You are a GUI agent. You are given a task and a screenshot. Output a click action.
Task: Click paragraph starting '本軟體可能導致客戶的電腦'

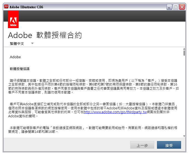pyautogui.click(x=93, y=130)
